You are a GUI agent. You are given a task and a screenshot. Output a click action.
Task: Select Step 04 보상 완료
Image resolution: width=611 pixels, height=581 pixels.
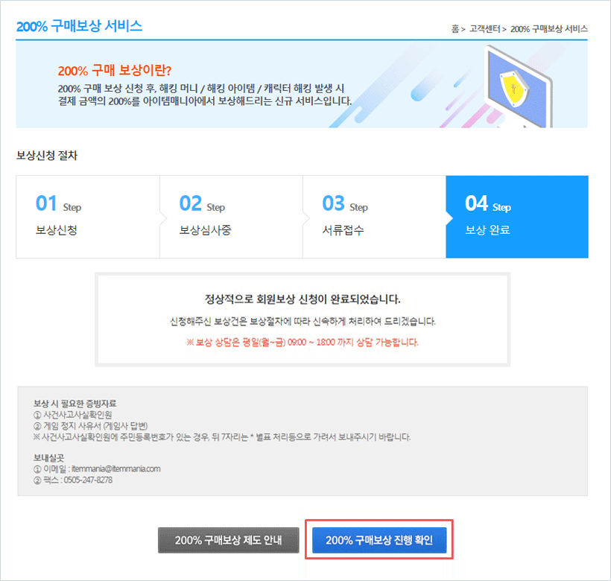[517, 217]
